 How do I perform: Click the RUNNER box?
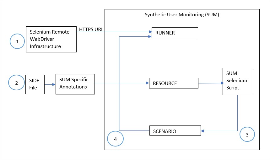(x=175, y=33)
